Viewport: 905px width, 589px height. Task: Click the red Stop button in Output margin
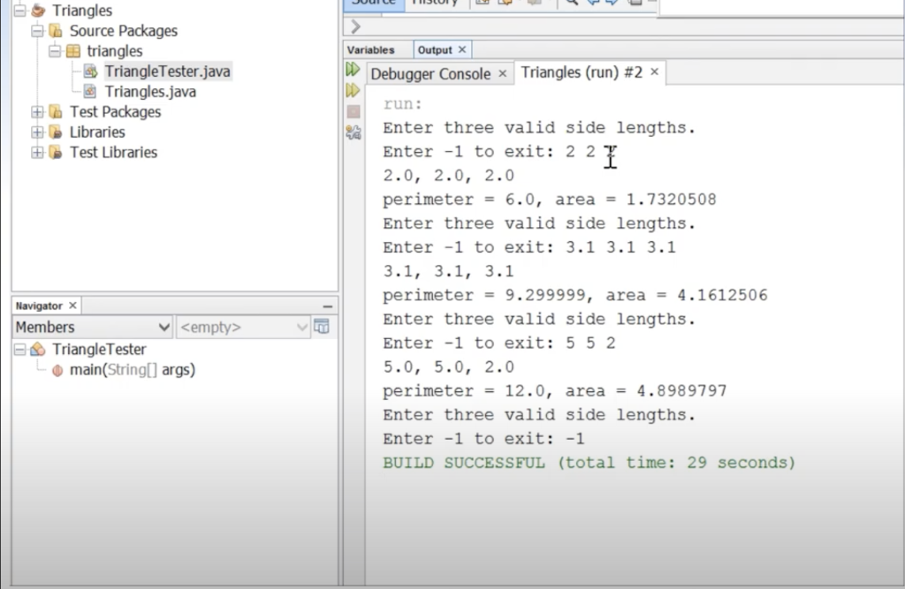(352, 109)
